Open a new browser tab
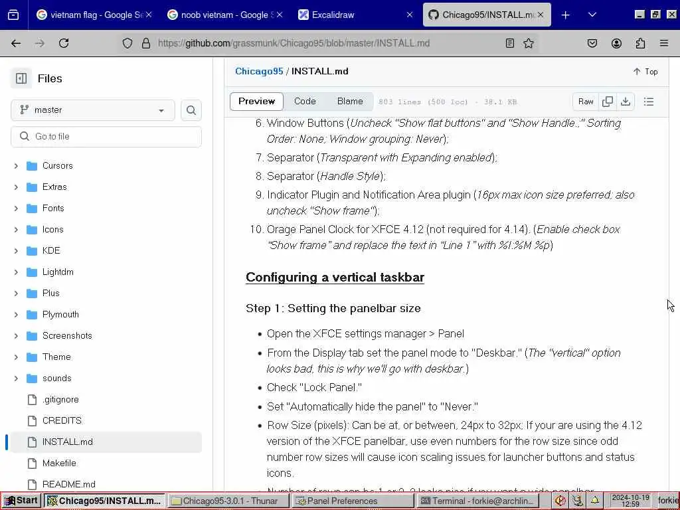Image resolution: width=680 pixels, height=510 pixels. (x=566, y=15)
